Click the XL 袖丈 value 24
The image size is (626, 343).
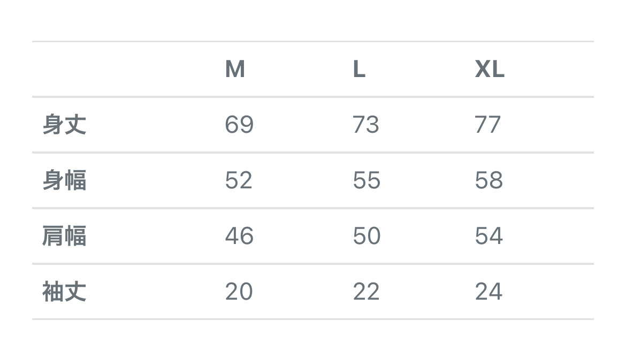point(488,292)
